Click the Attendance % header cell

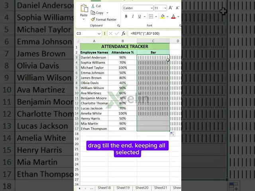123,52
